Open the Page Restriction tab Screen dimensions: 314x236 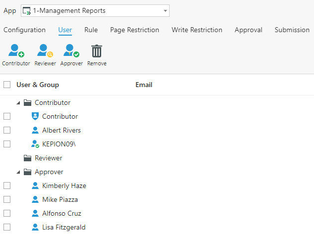[134, 30]
